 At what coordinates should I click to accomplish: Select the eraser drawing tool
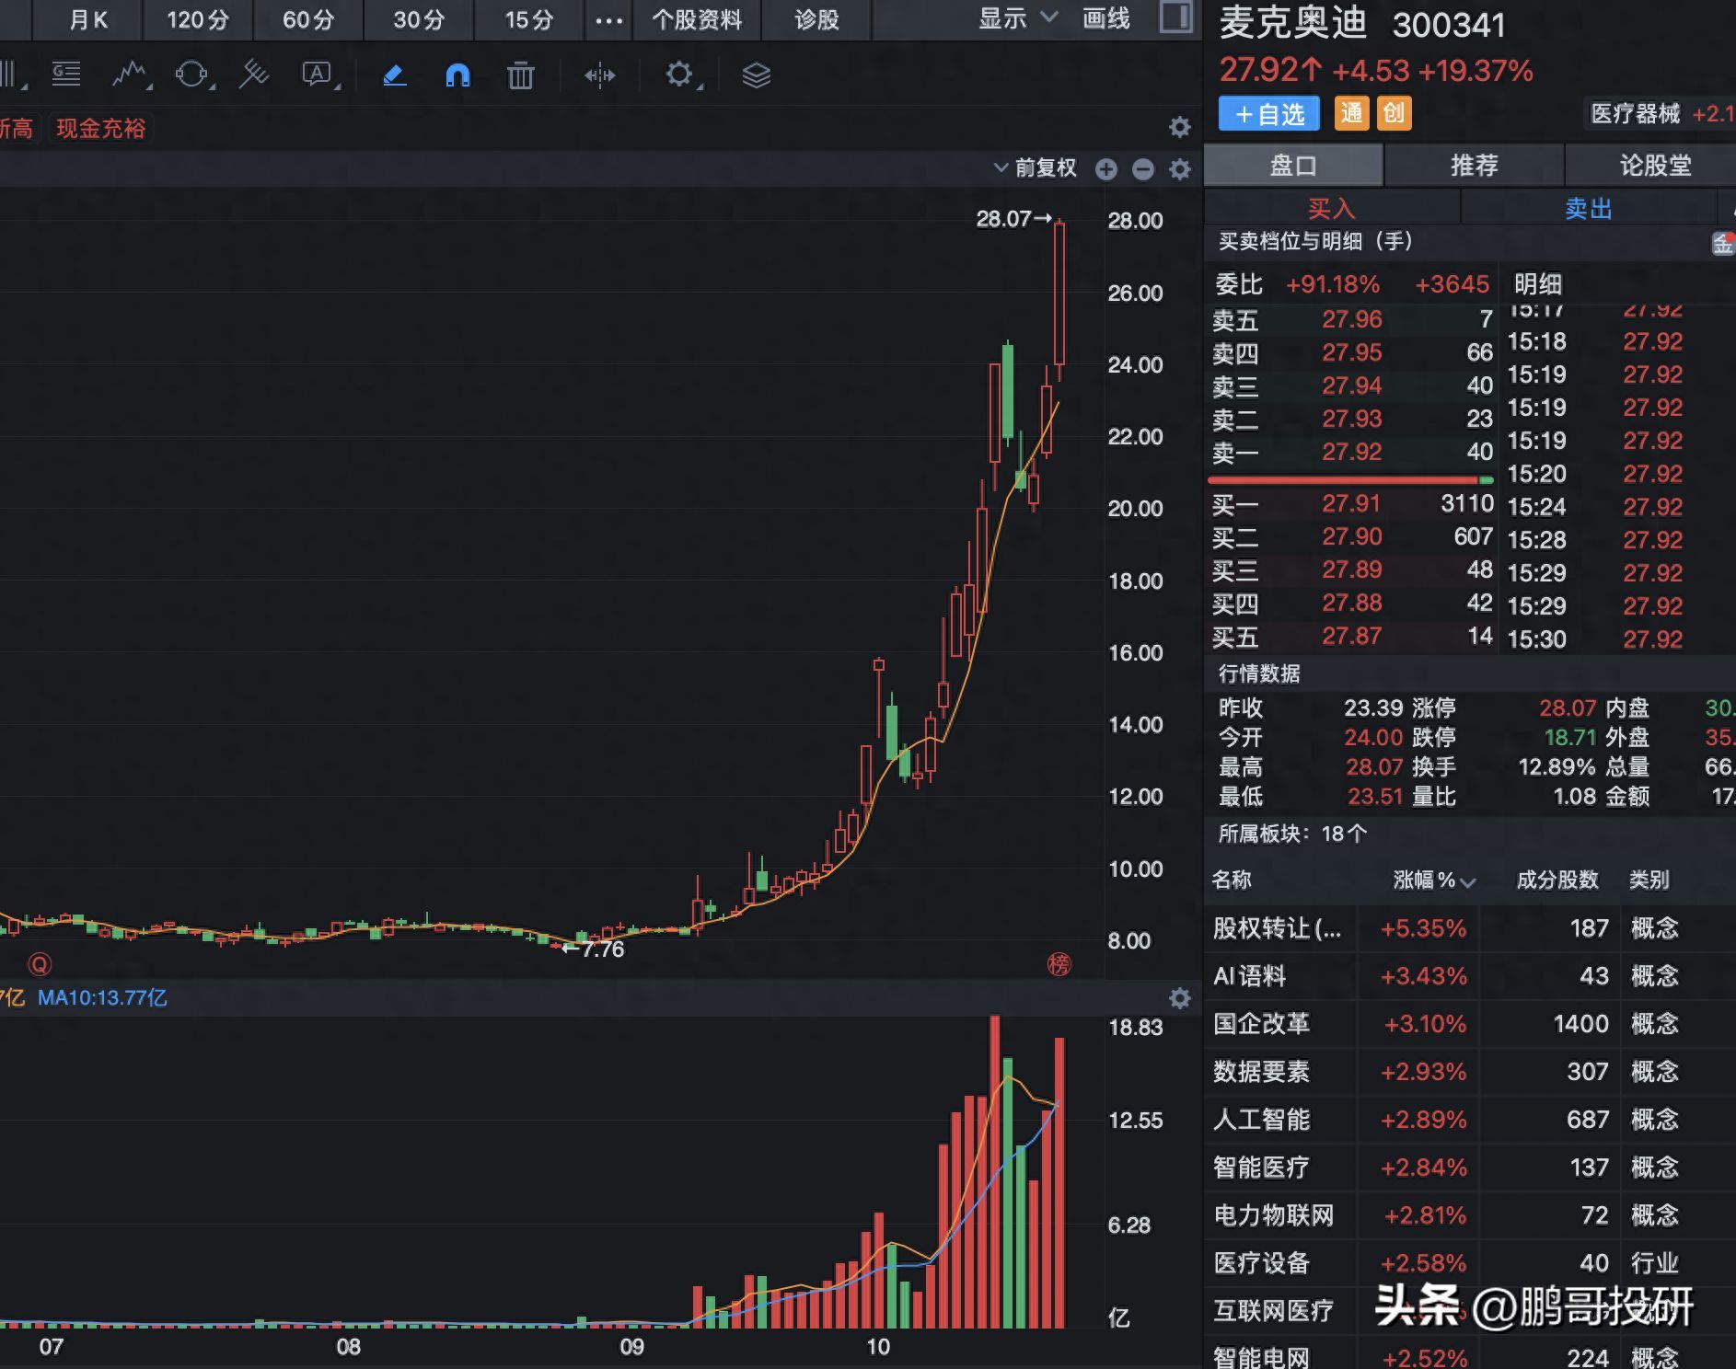pos(394,75)
